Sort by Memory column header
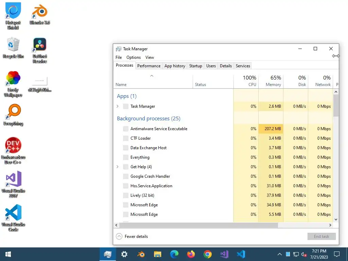This screenshot has height=261, width=348. 271,82
